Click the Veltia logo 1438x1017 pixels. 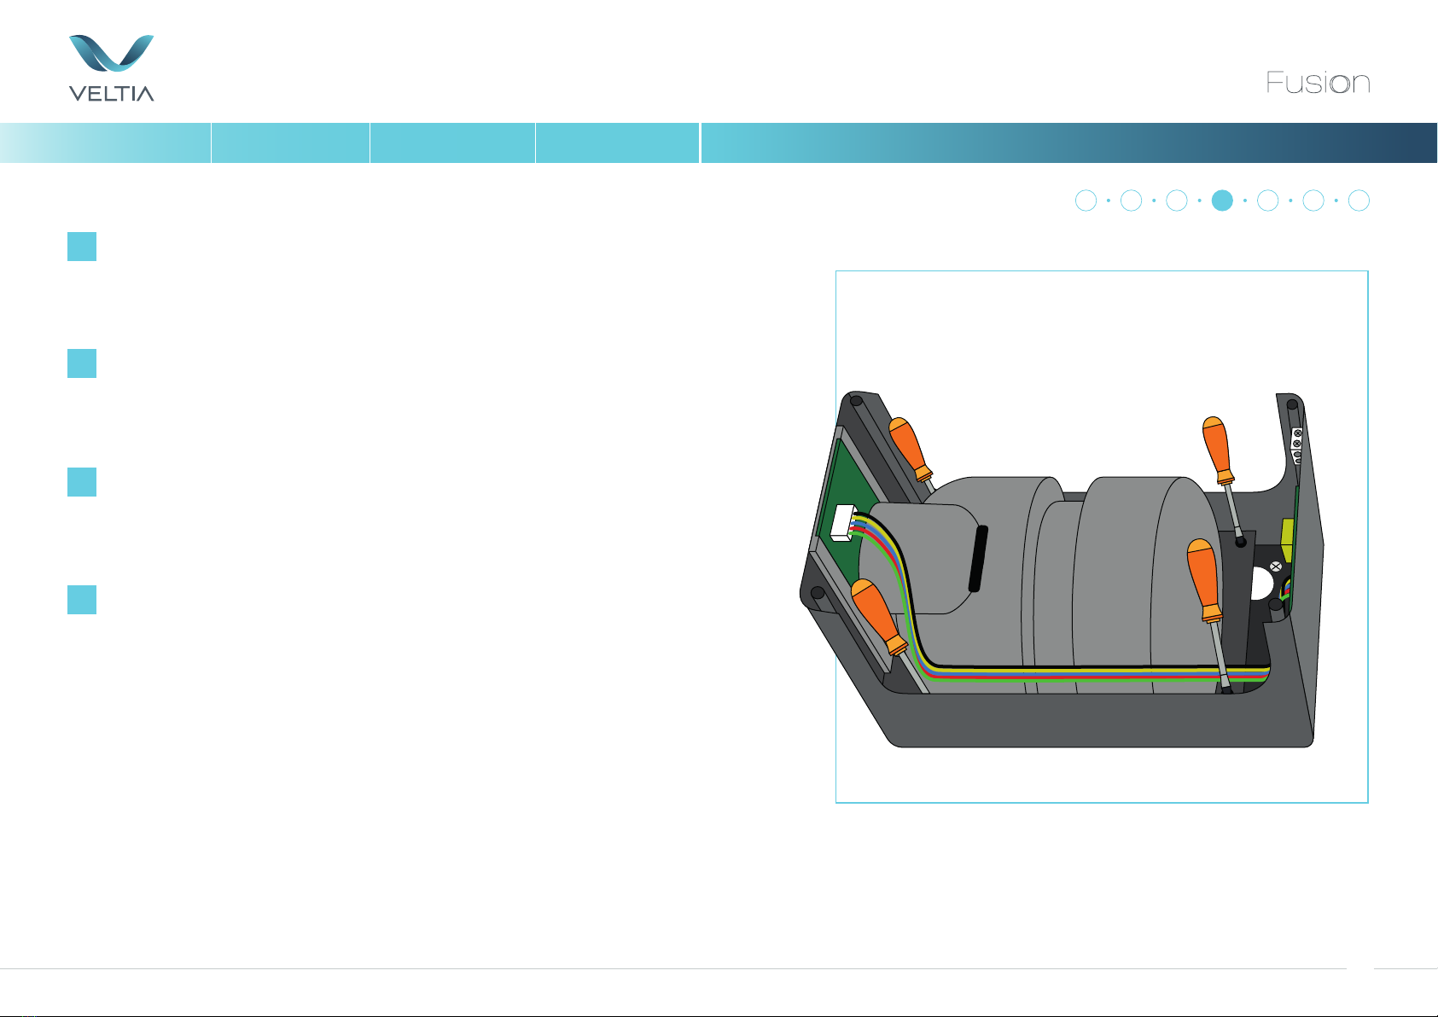111,68
